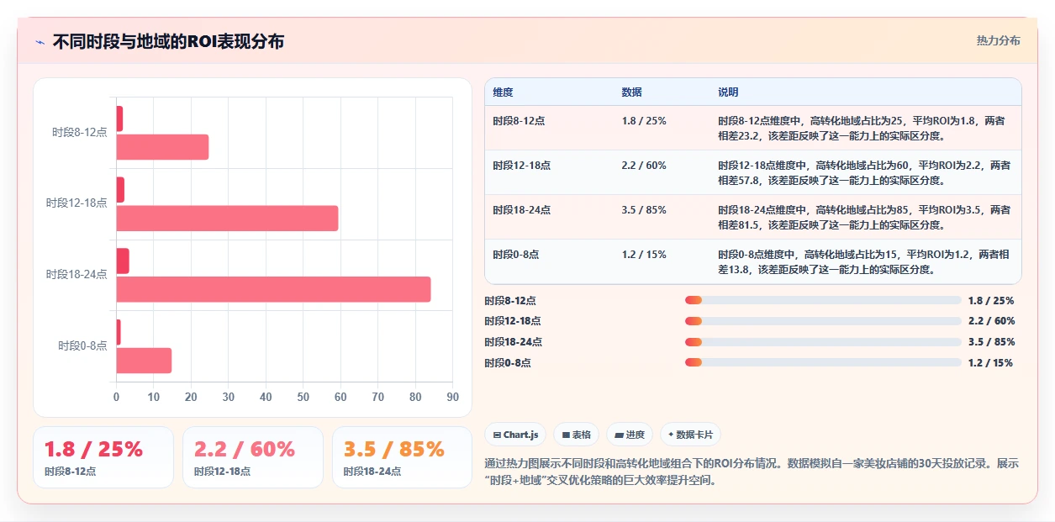Click the 热力分布 badge in the header
Viewport: 1055px width, 522px height.
tap(998, 40)
